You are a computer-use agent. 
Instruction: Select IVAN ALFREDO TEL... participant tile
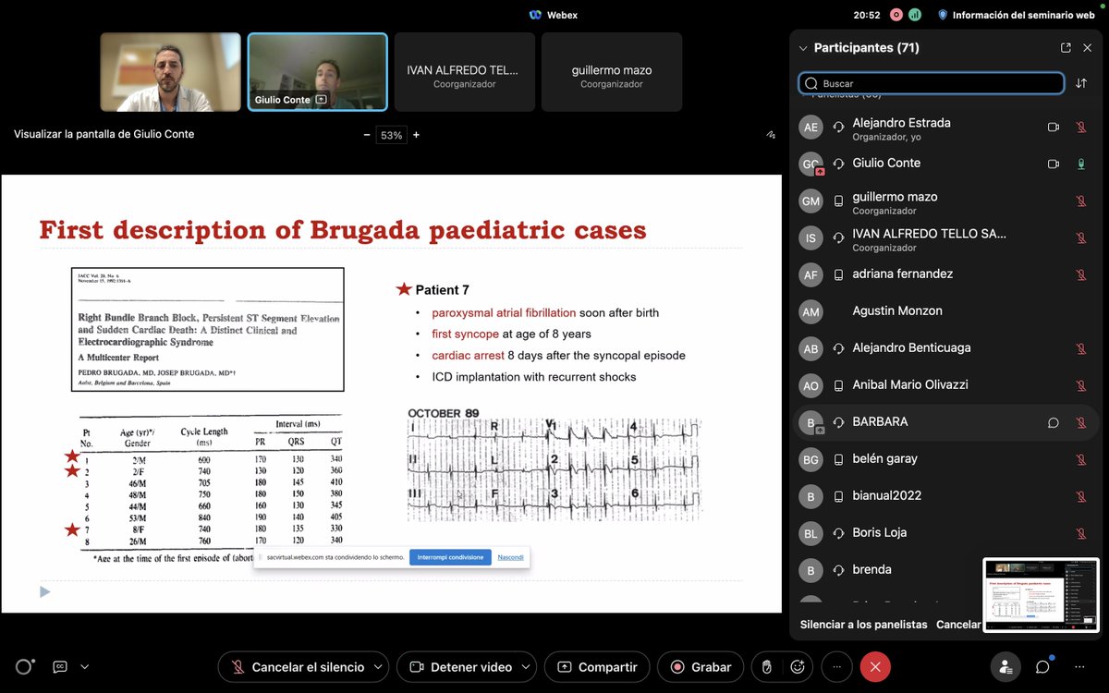[464, 72]
